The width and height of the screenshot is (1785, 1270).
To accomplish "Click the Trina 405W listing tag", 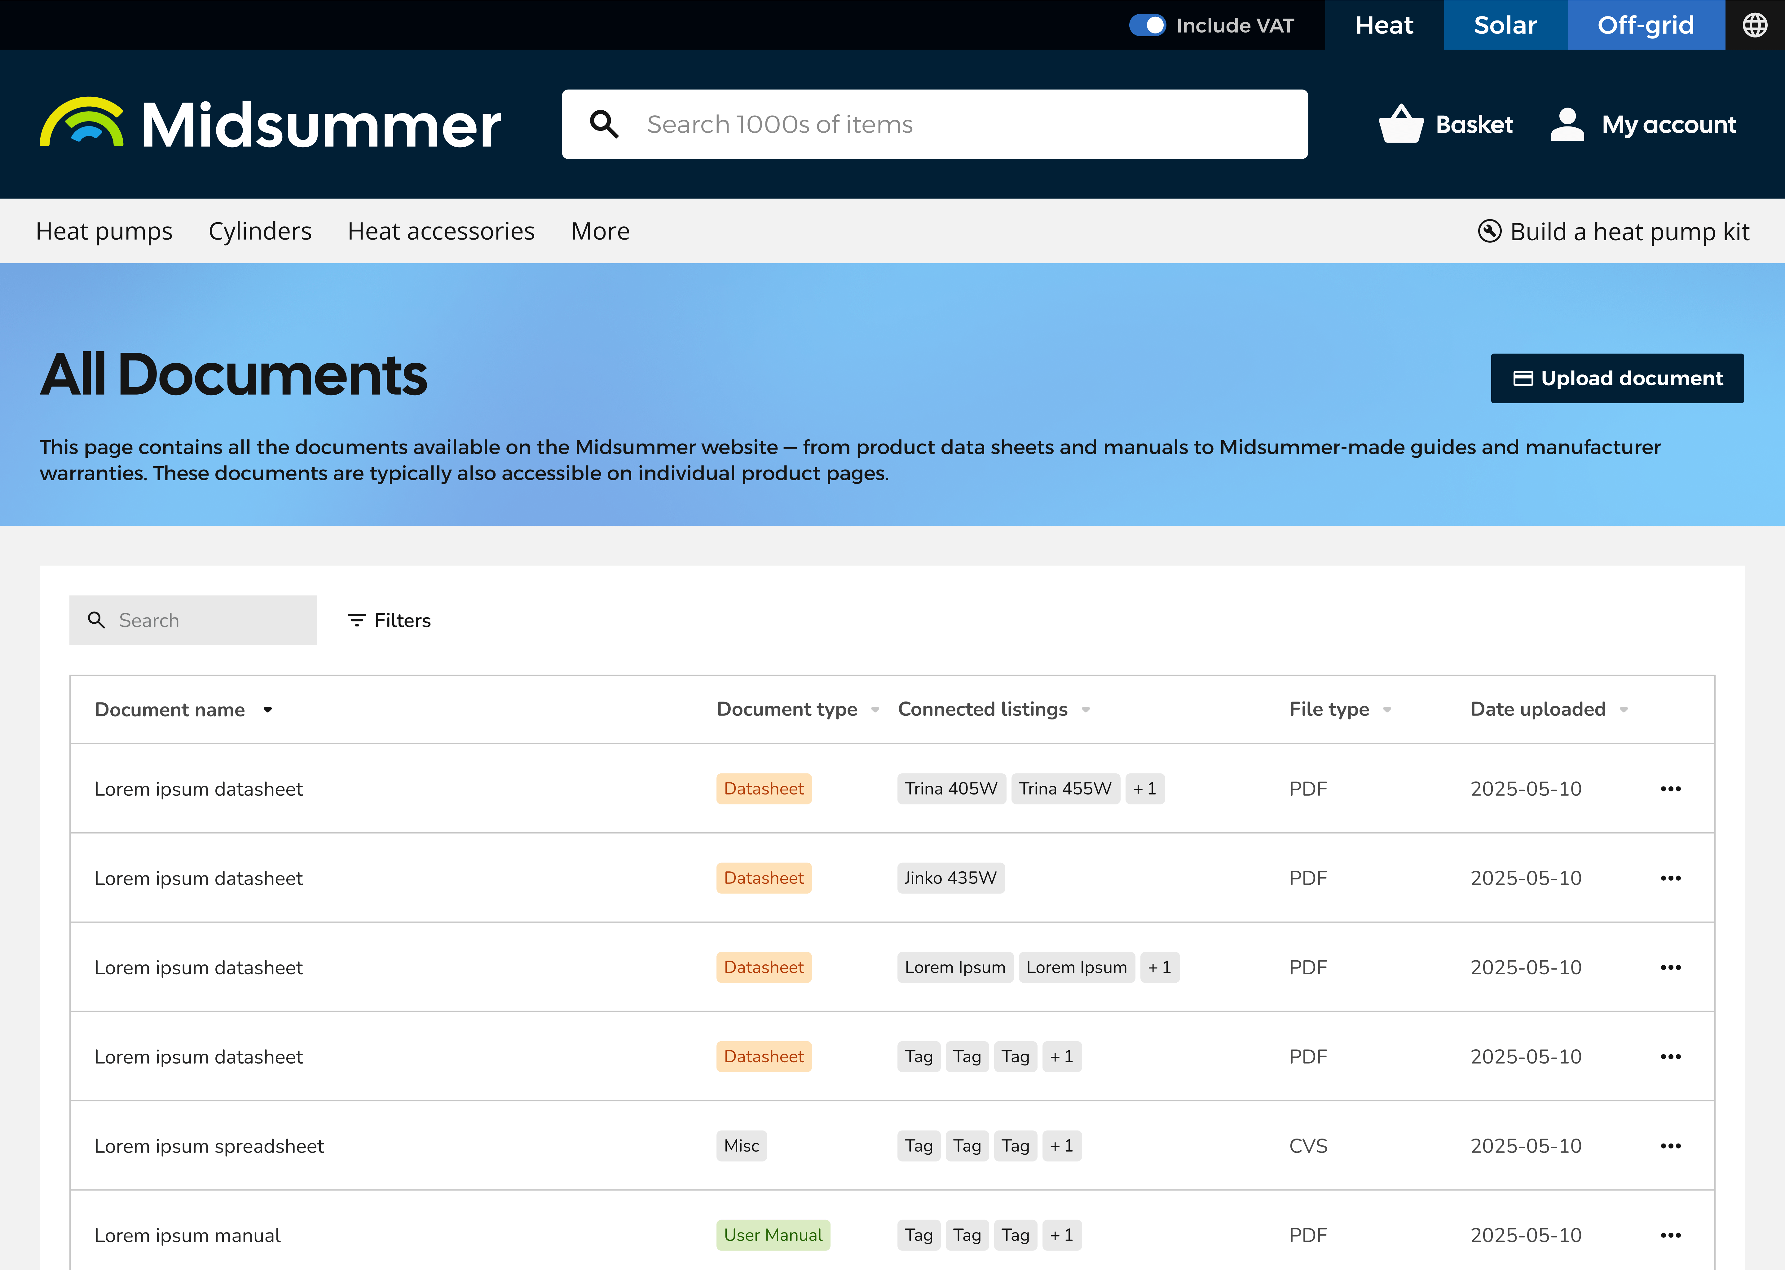I will tap(951, 789).
